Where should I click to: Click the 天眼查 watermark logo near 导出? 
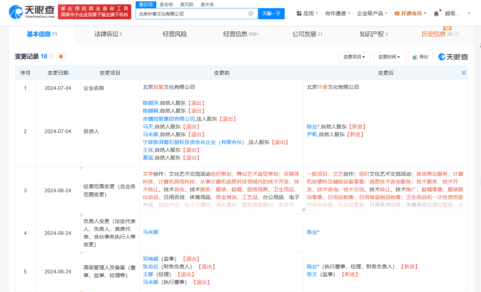453,57
